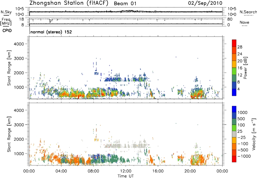This screenshot has width=257, height=178.
Task: Select the N.Sky legend label
Action: click(x=6, y=12)
